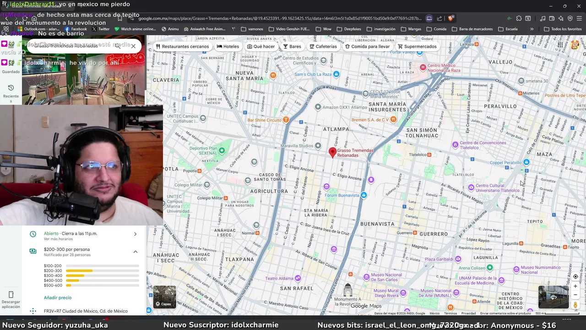Click the Teatro Aldama marker
586x330 pixels.
[x=298, y=278]
